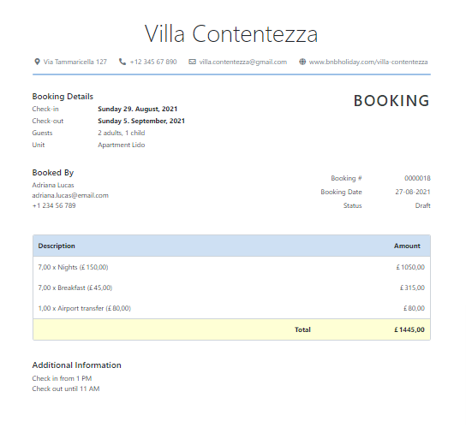Click the phone handset icon
The width and height of the screenshot is (466, 433).
click(x=122, y=62)
